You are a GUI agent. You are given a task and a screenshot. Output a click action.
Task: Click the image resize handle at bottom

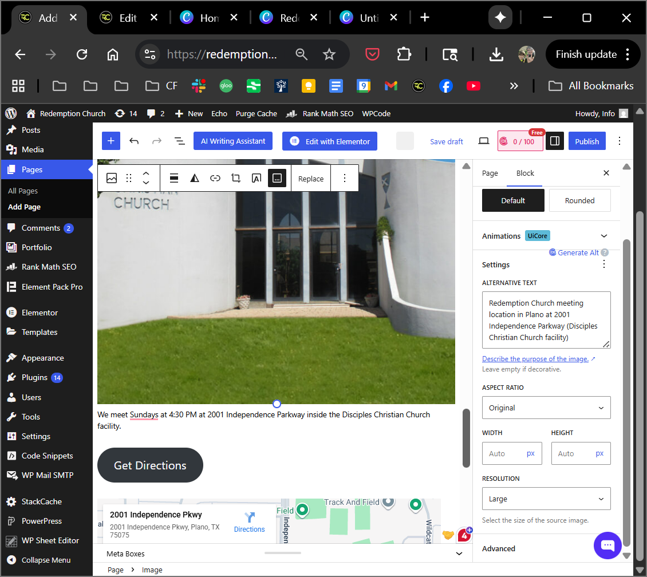tap(277, 404)
